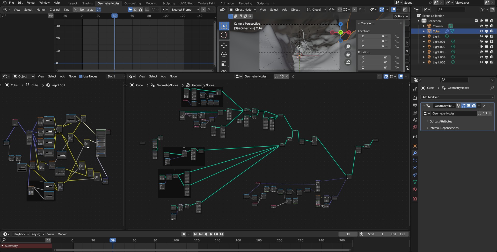Open the Object Mode dropdown
This screenshot has height=252, width=497.
(x=243, y=10)
